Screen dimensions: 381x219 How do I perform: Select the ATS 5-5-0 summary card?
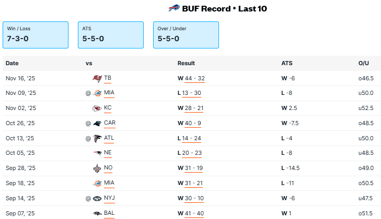111,35
